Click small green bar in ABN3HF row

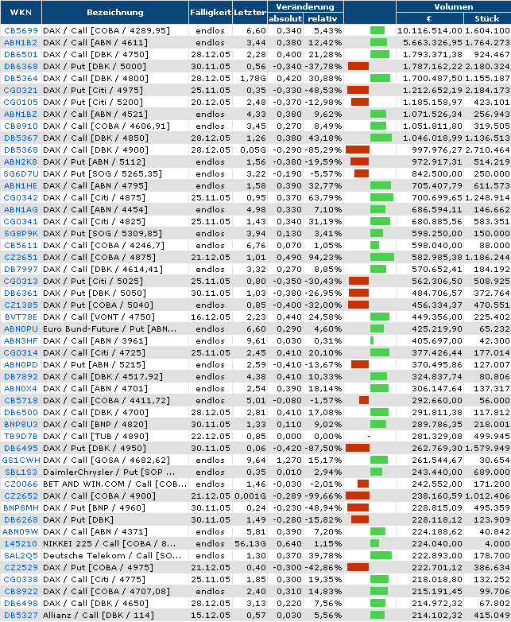tap(372, 340)
